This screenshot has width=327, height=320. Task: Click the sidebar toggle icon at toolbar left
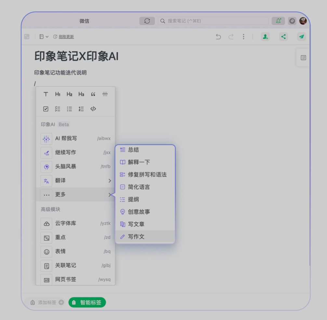[x=27, y=37]
